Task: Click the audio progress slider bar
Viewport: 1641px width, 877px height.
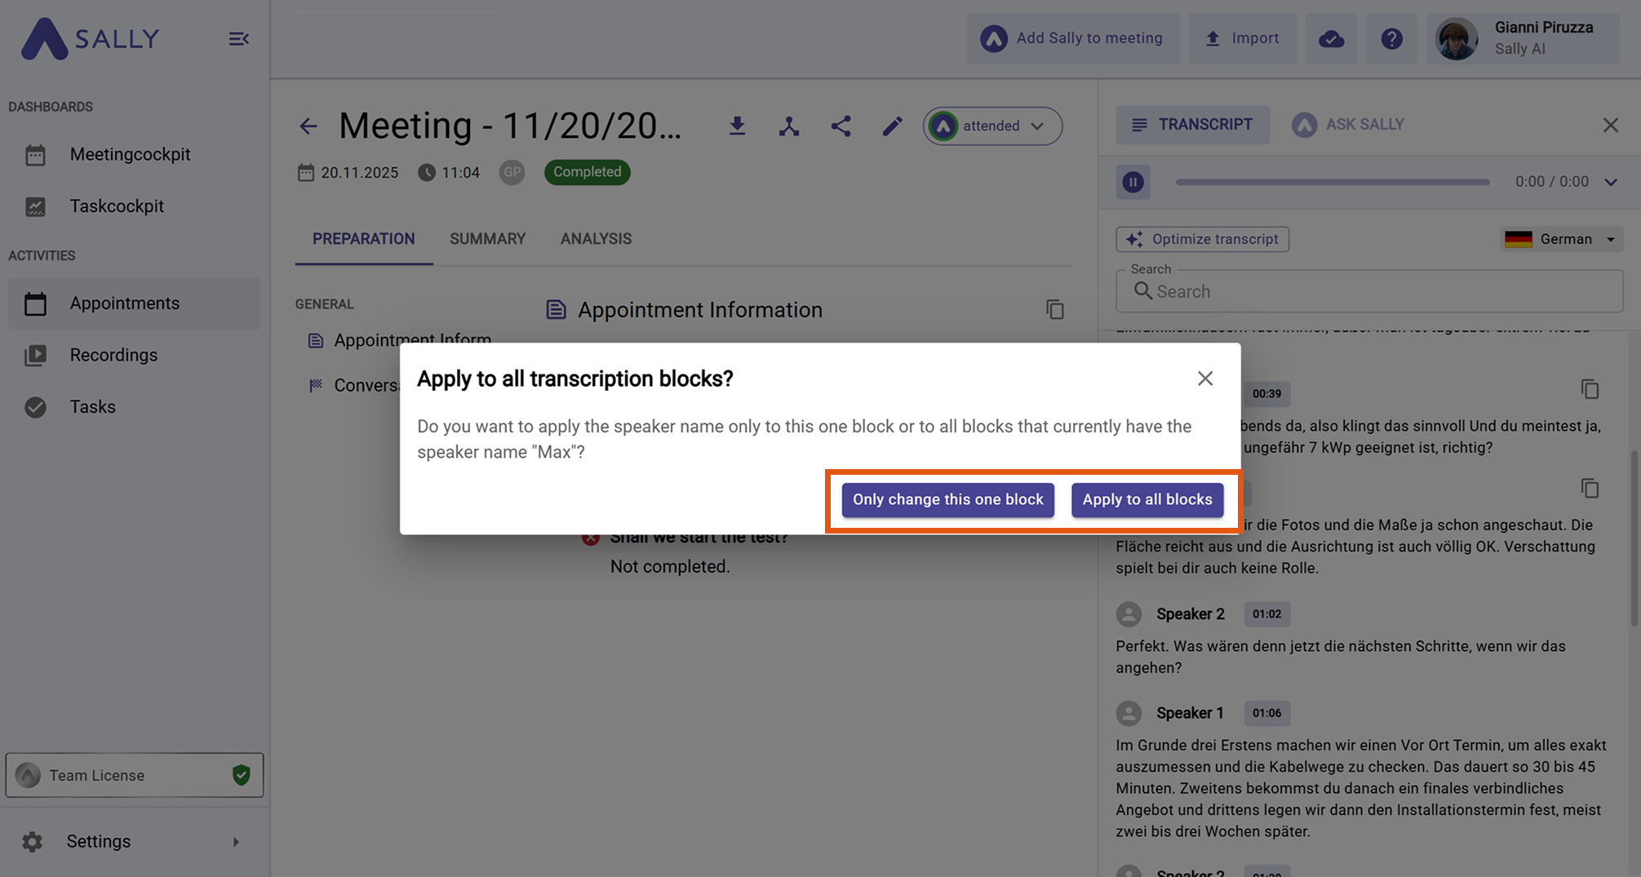Action: (x=1332, y=182)
